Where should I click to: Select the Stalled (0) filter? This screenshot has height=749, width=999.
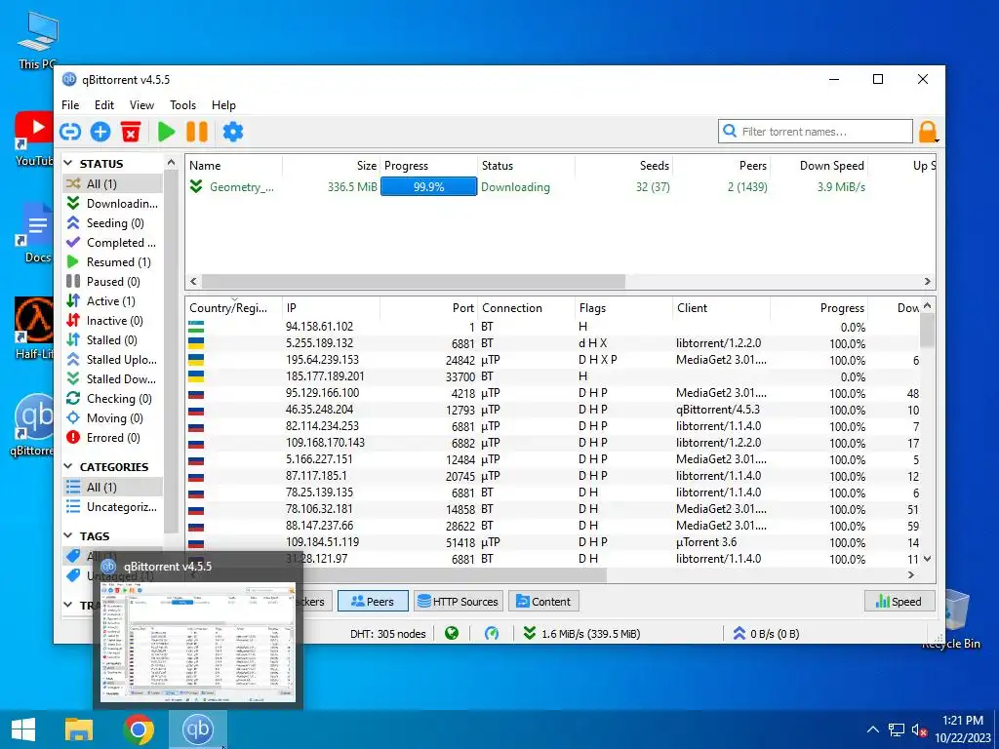pyautogui.click(x=112, y=340)
